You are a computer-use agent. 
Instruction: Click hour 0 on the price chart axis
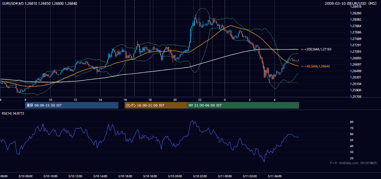click(x=225, y=100)
